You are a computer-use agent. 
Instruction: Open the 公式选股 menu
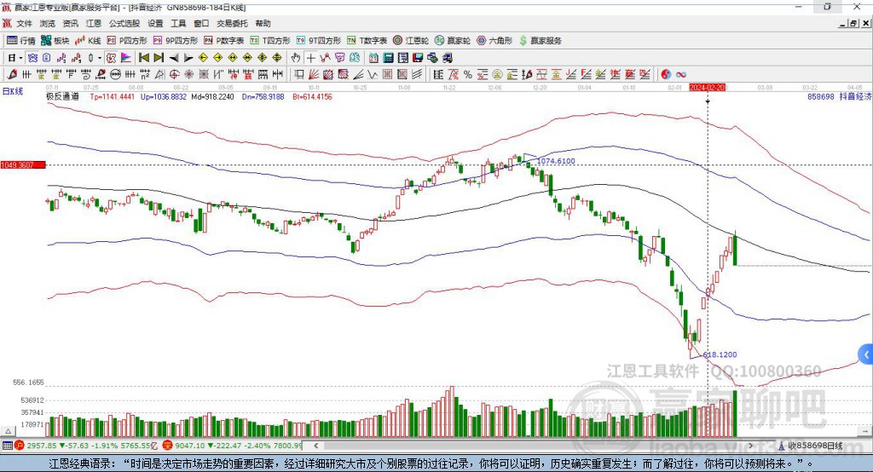tap(124, 23)
